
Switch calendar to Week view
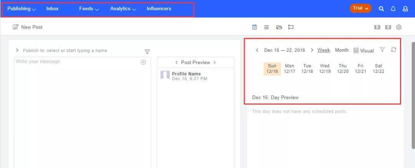coord(324,50)
